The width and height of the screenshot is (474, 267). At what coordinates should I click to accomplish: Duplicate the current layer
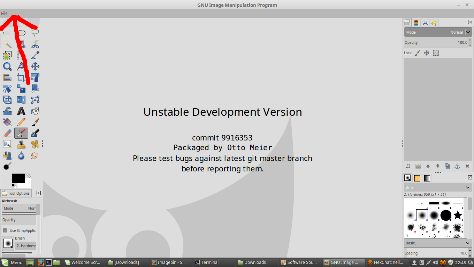(448, 166)
